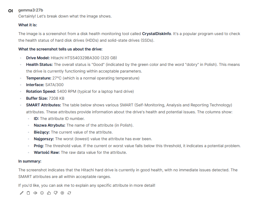Show generation info via the circled i icon
This screenshot has width=269, height=197.
click(42, 193)
